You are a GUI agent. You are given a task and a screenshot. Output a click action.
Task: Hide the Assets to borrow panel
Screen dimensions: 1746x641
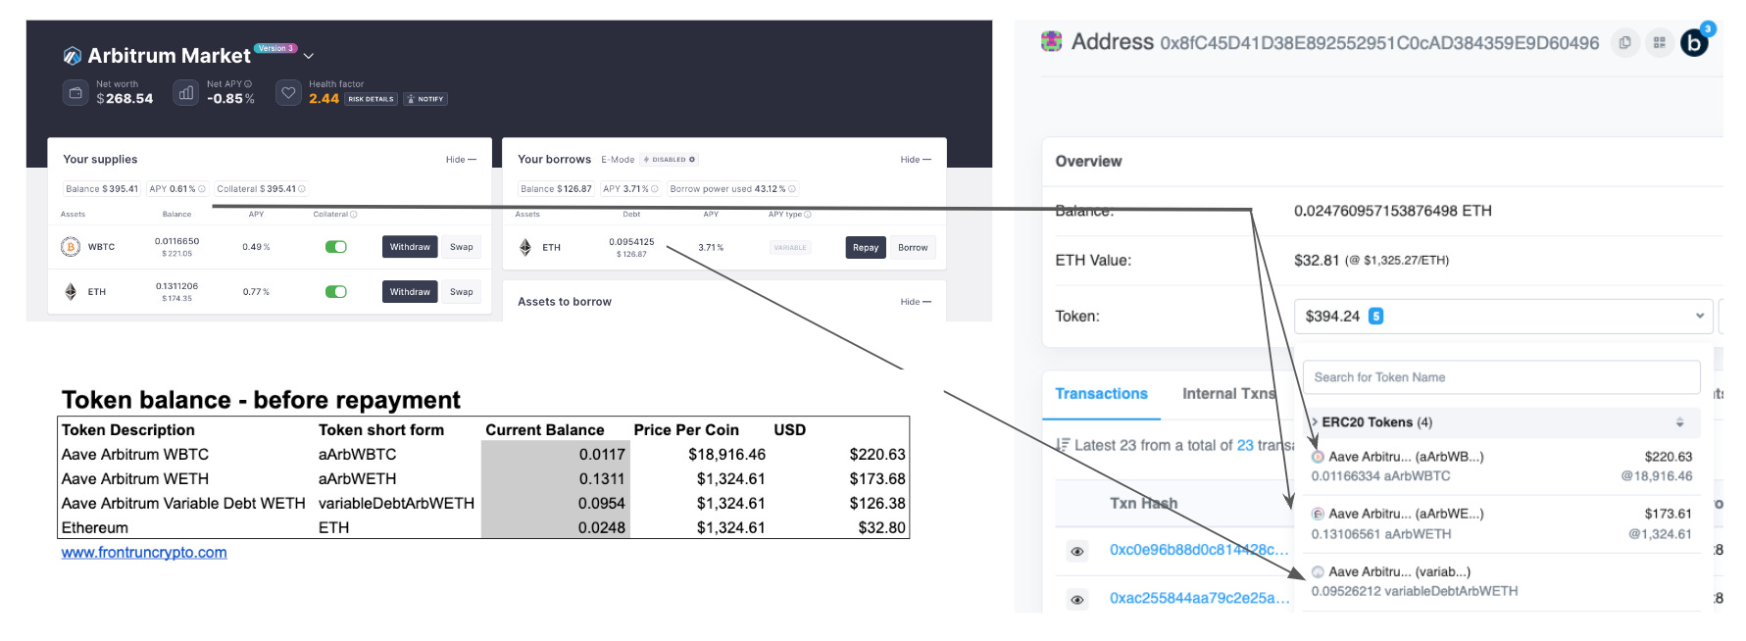click(x=916, y=302)
